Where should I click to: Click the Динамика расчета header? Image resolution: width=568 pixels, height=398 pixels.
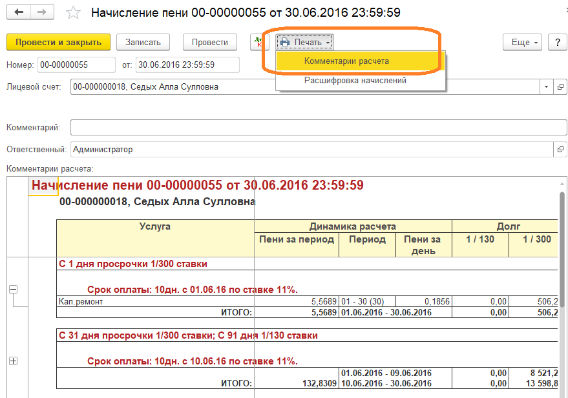353,226
